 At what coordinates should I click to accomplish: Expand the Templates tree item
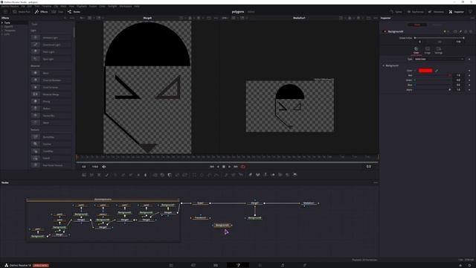[x=2, y=31]
